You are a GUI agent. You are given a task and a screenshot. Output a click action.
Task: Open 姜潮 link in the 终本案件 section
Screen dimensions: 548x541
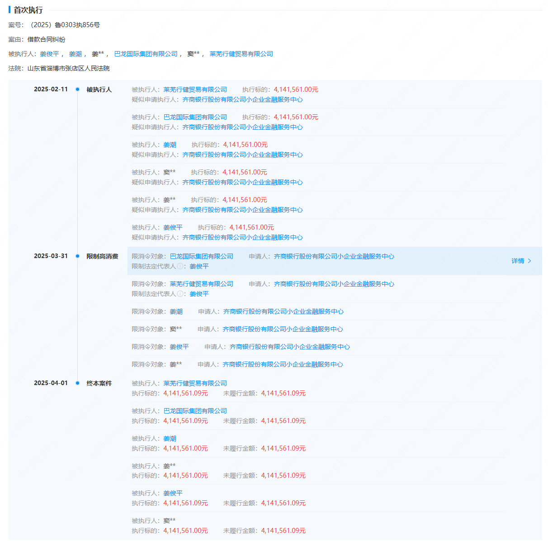click(170, 439)
